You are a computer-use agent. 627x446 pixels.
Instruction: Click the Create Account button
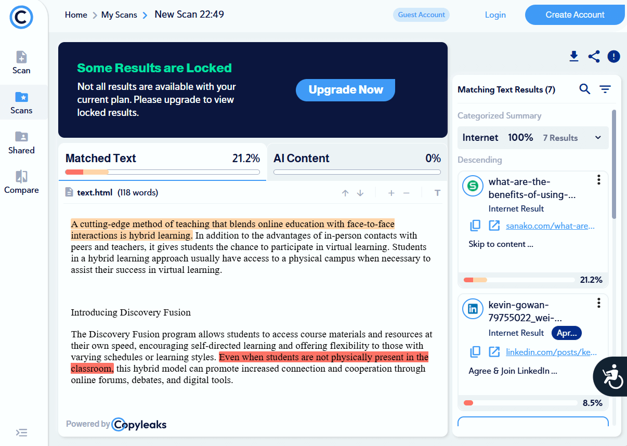(575, 15)
